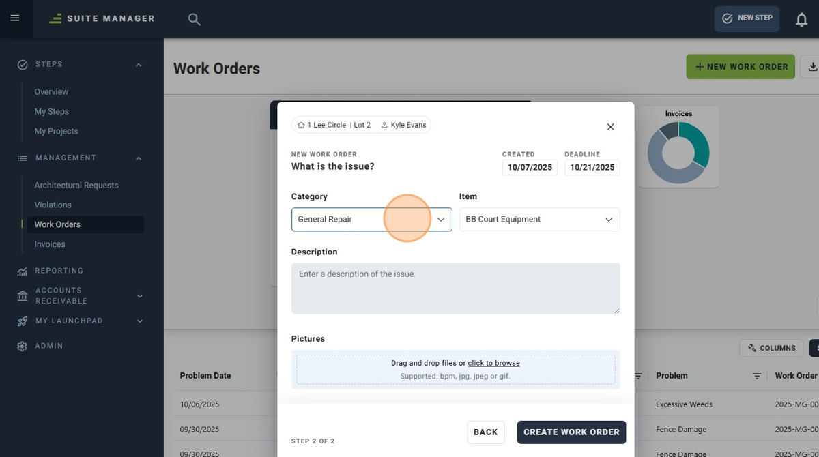
Task: Click the Admin gear icon
Action: tap(23, 347)
